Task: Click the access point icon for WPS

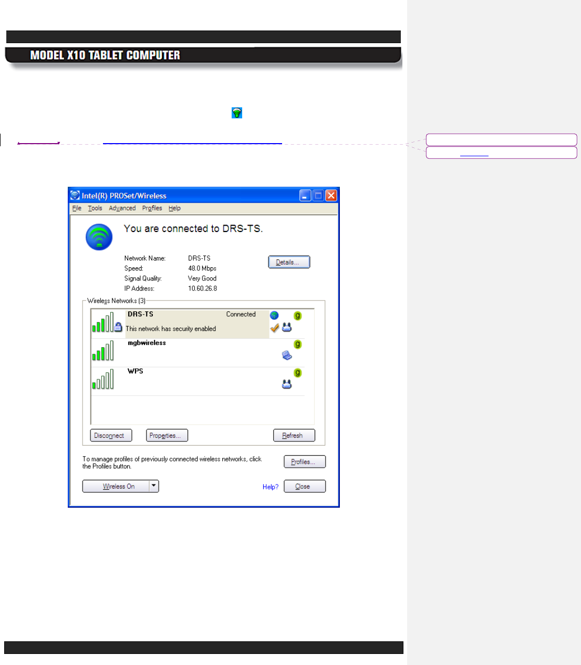Action: [287, 384]
